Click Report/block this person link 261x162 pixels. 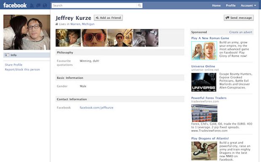pyautogui.click(x=22, y=69)
